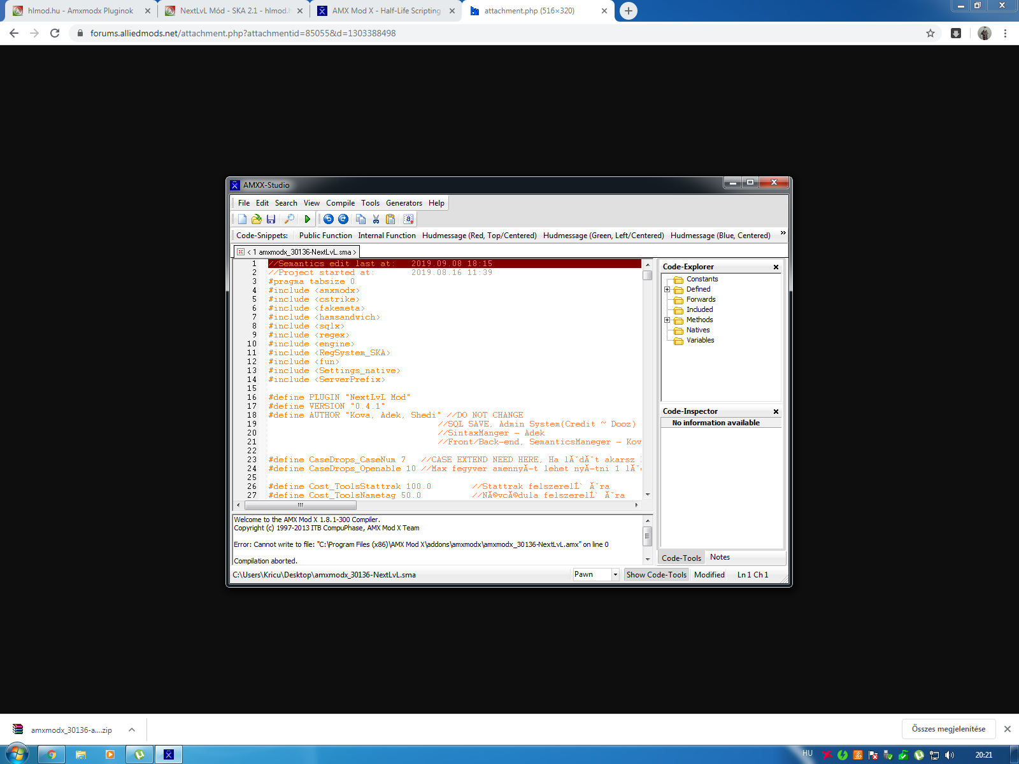1019x764 pixels.
Task: Click the Open file folder icon
Action: point(257,219)
